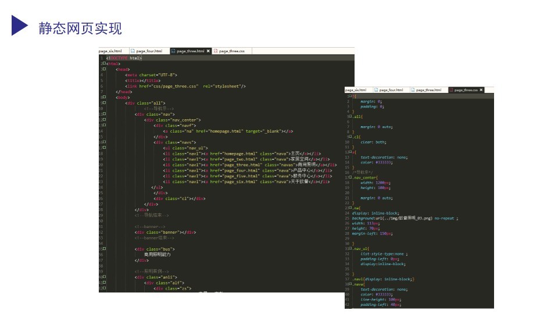558x314 pixels.
Task: Click page_three.html file icon in CSS editor tabs
Action: (413, 90)
